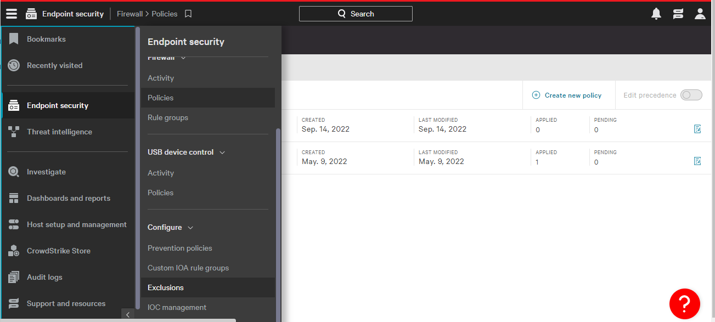715x322 pixels.
Task: Click the breadcrumb Firewall > Policies
Action: (147, 14)
